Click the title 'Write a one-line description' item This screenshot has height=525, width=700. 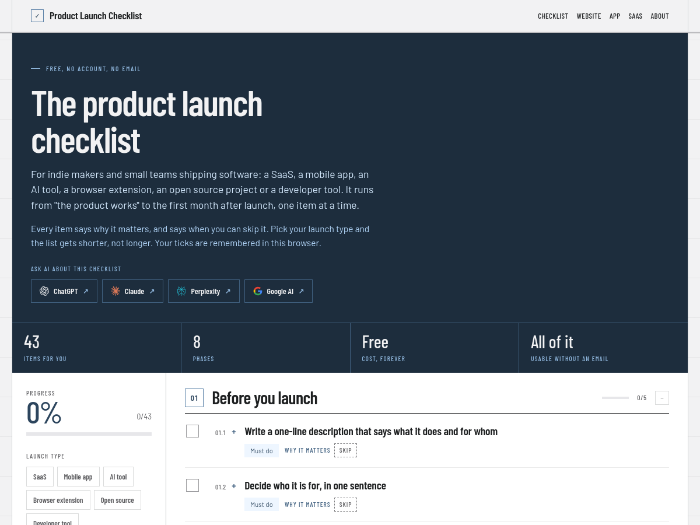(x=371, y=432)
